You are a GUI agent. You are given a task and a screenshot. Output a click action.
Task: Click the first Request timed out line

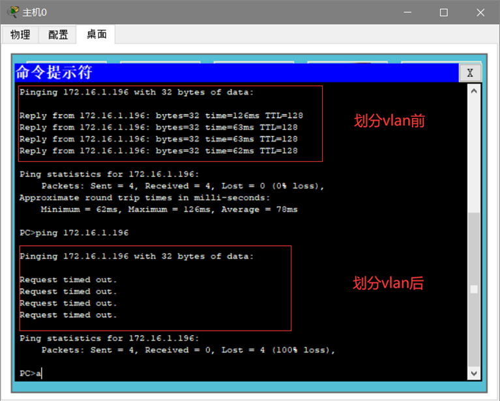[x=68, y=280]
